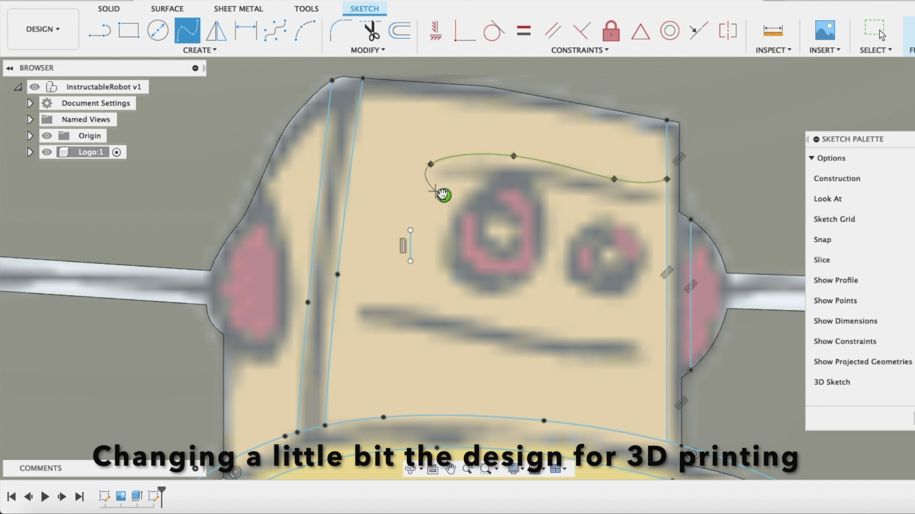Viewport: 915px width, 514px height.
Task: Open the SHEET METAL tab
Action: [238, 9]
